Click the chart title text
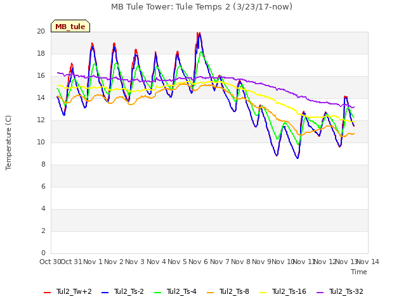The width and height of the screenshot is (406, 304). click(202, 7)
